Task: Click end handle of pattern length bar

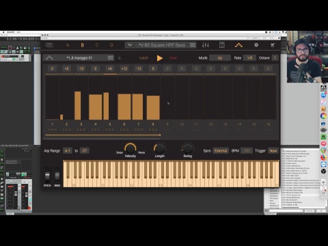Action: (x=160, y=135)
